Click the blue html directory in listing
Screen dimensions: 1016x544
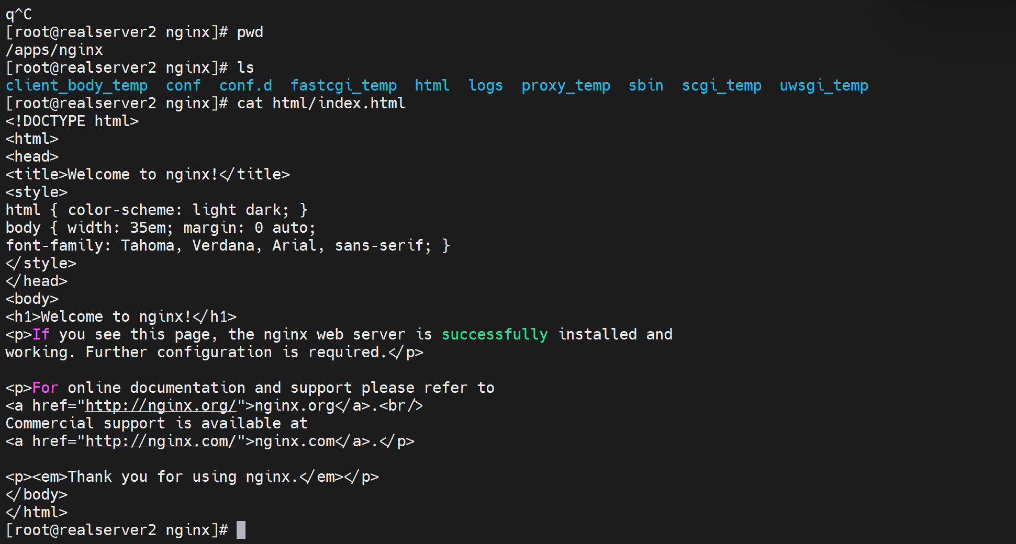pyautogui.click(x=432, y=86)
